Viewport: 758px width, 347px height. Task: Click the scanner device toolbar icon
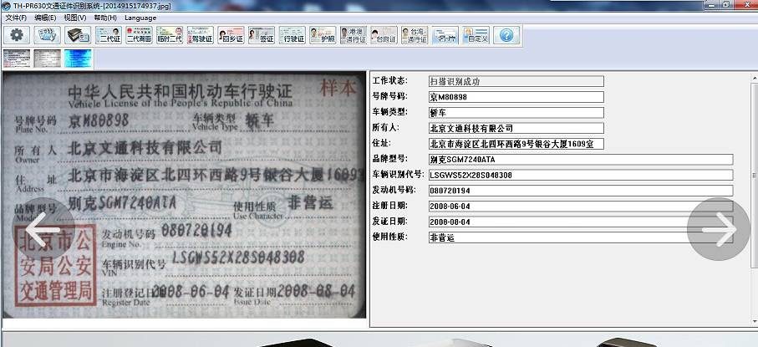click(x=78, y=35)
